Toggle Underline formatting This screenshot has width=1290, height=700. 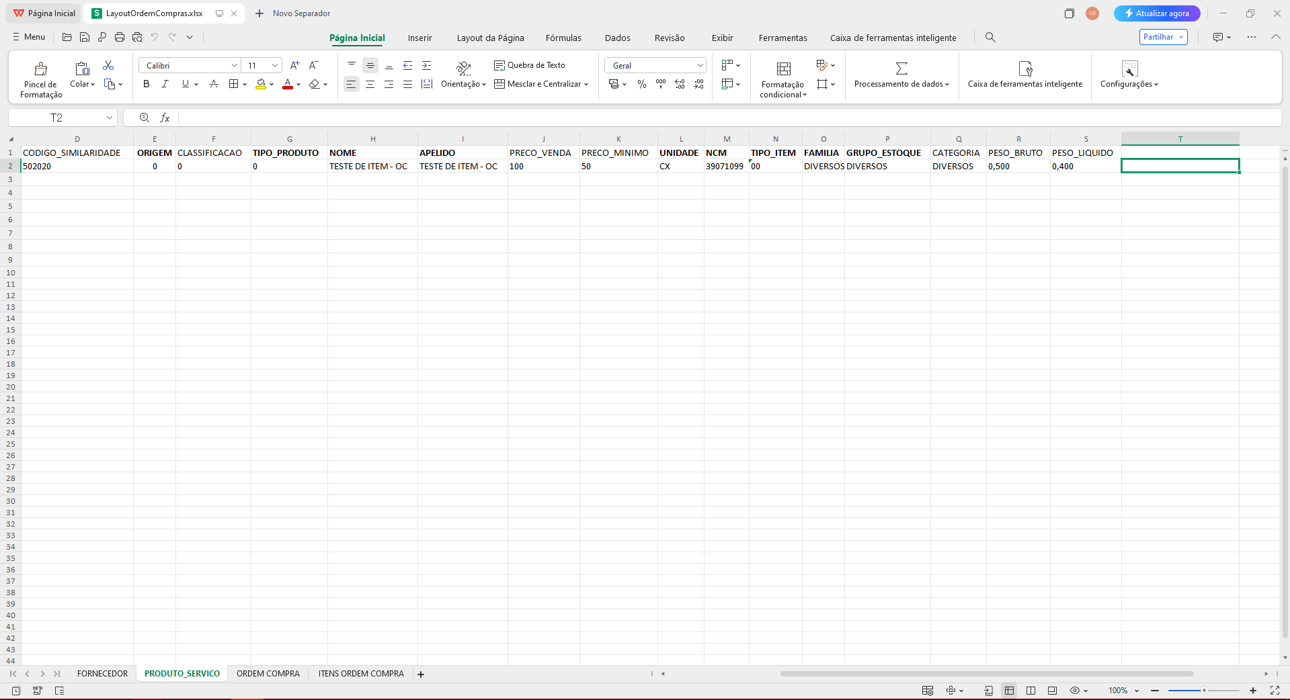pyautogui.click(x=186, y=84)
